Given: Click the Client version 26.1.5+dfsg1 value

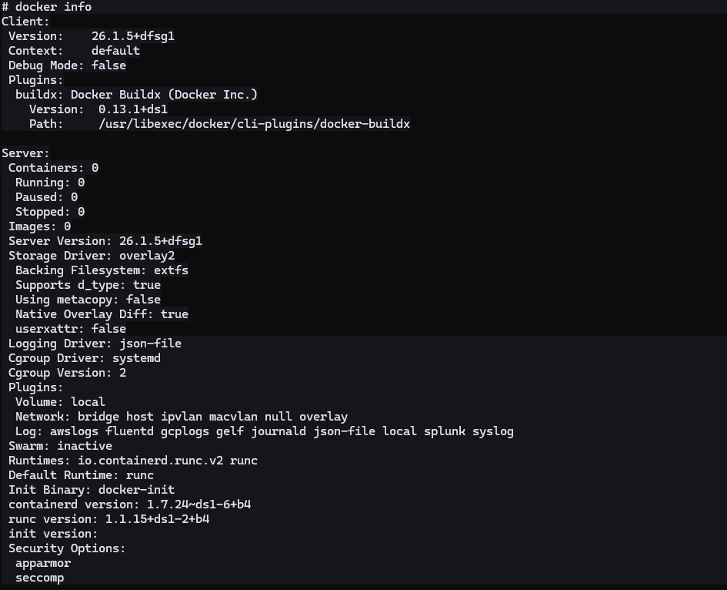Looking at the screenshot, I should click(x=127, y=36).
